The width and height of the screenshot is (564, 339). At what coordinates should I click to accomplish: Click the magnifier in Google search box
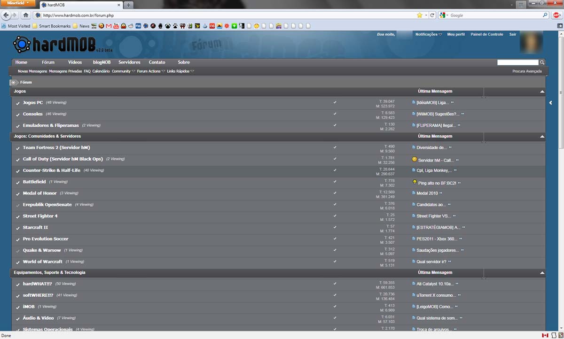[545, 15]
